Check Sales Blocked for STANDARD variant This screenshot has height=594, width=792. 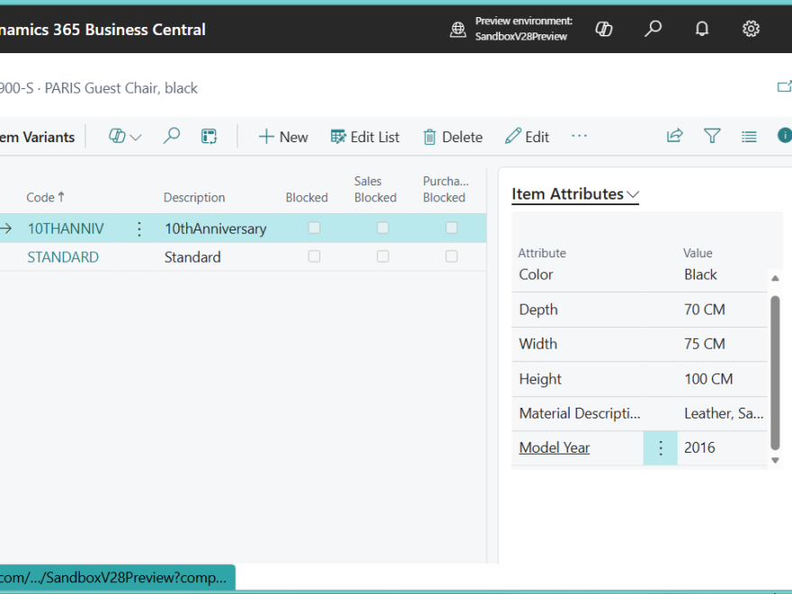click(382, 256)
